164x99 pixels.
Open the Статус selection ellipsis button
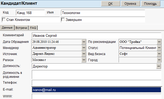point(159,48)
